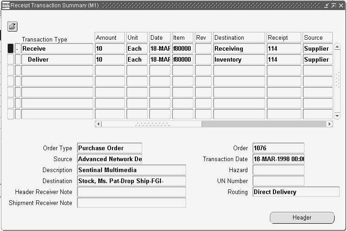Open the Header button

pos(302,218)
